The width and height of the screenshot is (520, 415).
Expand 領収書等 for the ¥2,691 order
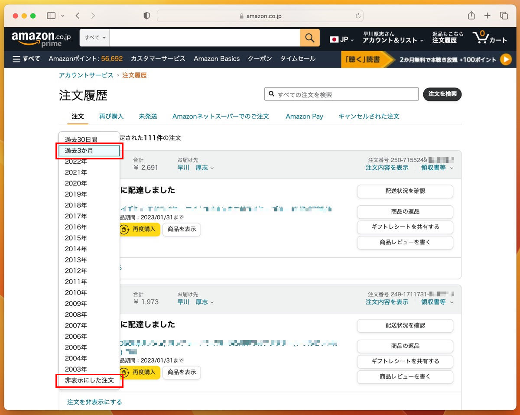tap(437, 168)
